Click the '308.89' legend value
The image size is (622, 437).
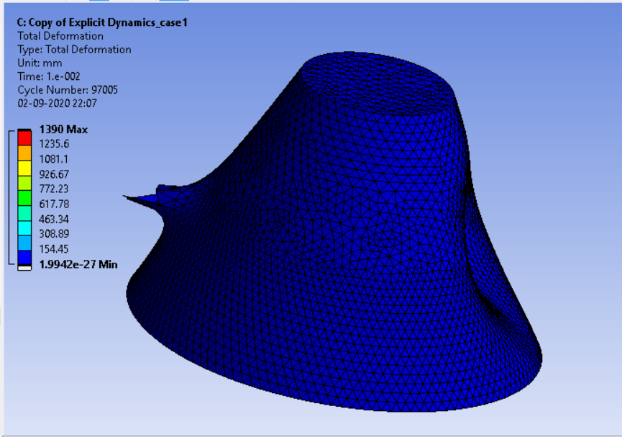coord(54,233)
